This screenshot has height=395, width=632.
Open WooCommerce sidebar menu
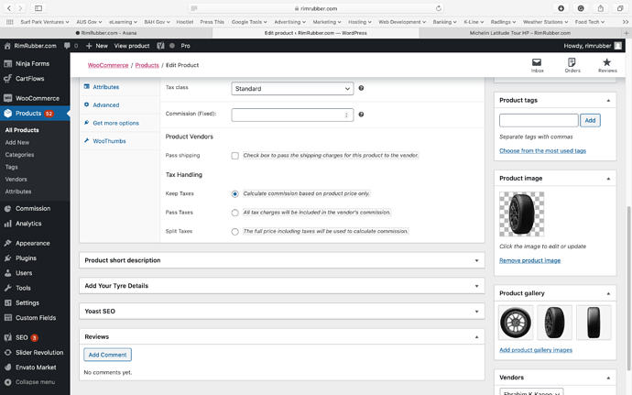click(35, 98)
